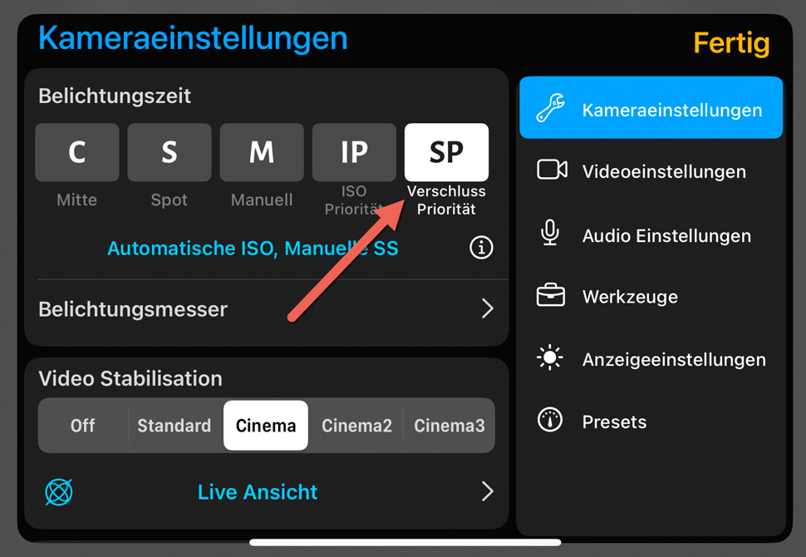Tap the sun icon for Anzeigeeinstellungen

[x=550, y=357]
